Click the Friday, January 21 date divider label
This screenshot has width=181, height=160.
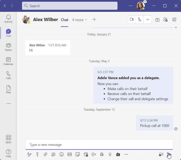(99, 34)
